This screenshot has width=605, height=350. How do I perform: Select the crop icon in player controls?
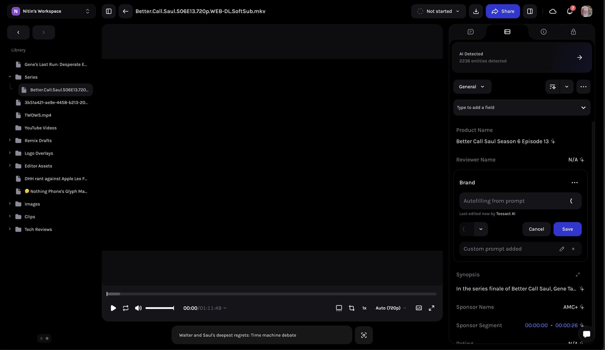[x=352, y=308]
